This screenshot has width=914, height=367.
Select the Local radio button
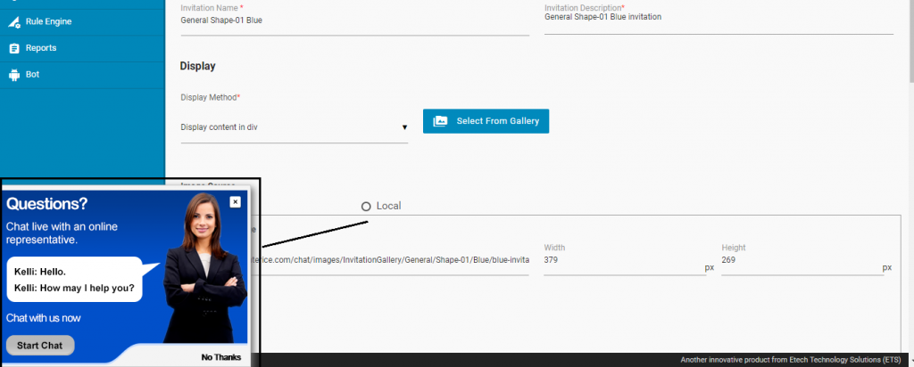366,207
